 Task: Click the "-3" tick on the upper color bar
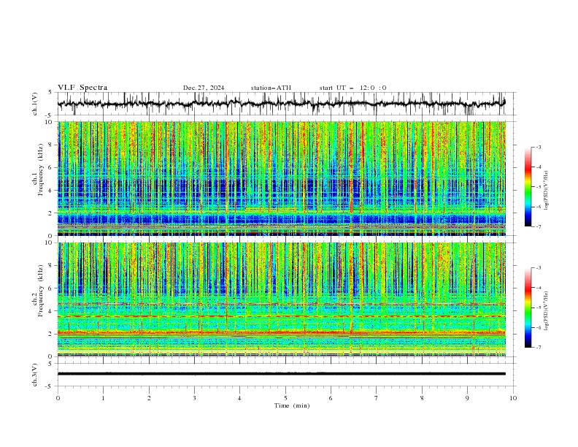(x=539, y=148)
